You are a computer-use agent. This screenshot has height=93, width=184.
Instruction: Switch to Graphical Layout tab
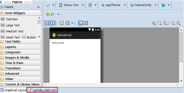click(x=13, y=90)
